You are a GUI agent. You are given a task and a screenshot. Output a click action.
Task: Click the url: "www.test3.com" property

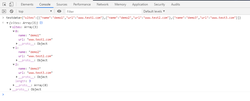click(35, 73)
